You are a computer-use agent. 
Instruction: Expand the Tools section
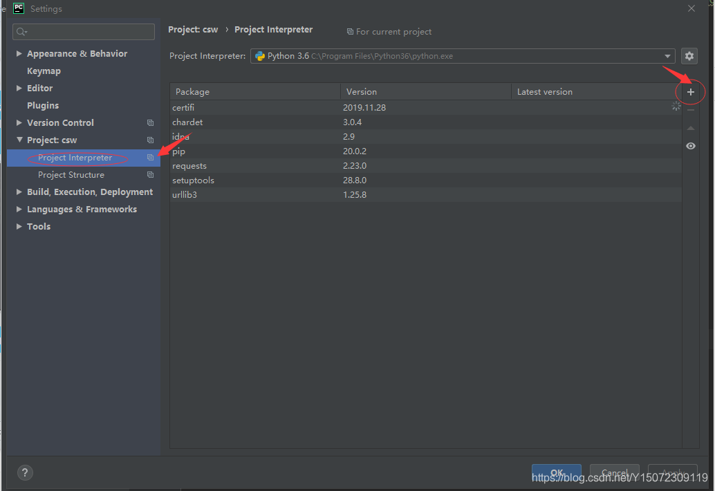tap(19, 227)
